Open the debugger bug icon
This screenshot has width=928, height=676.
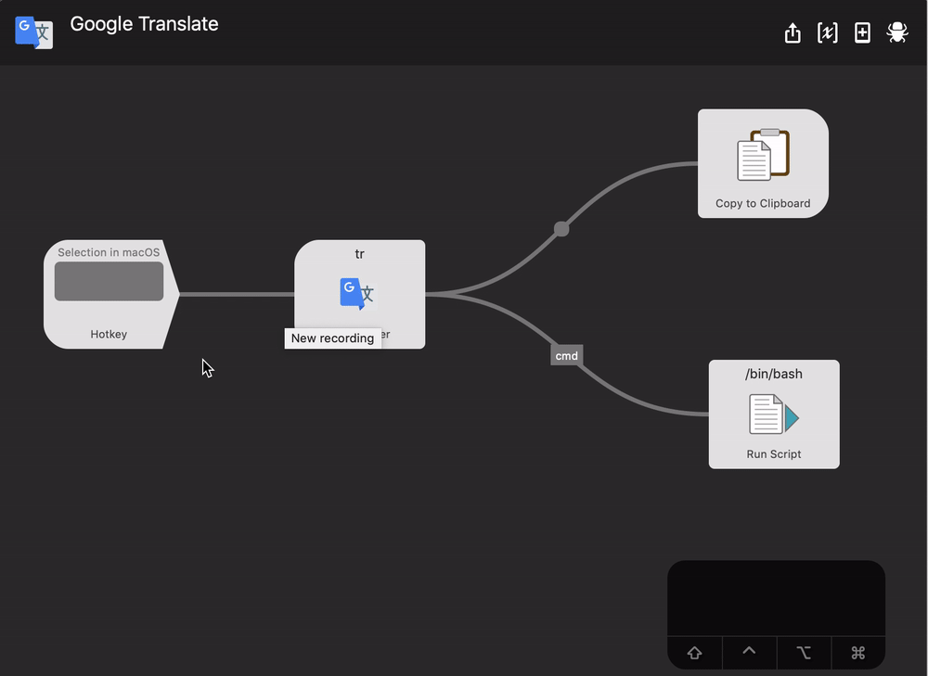coord(897,32)
